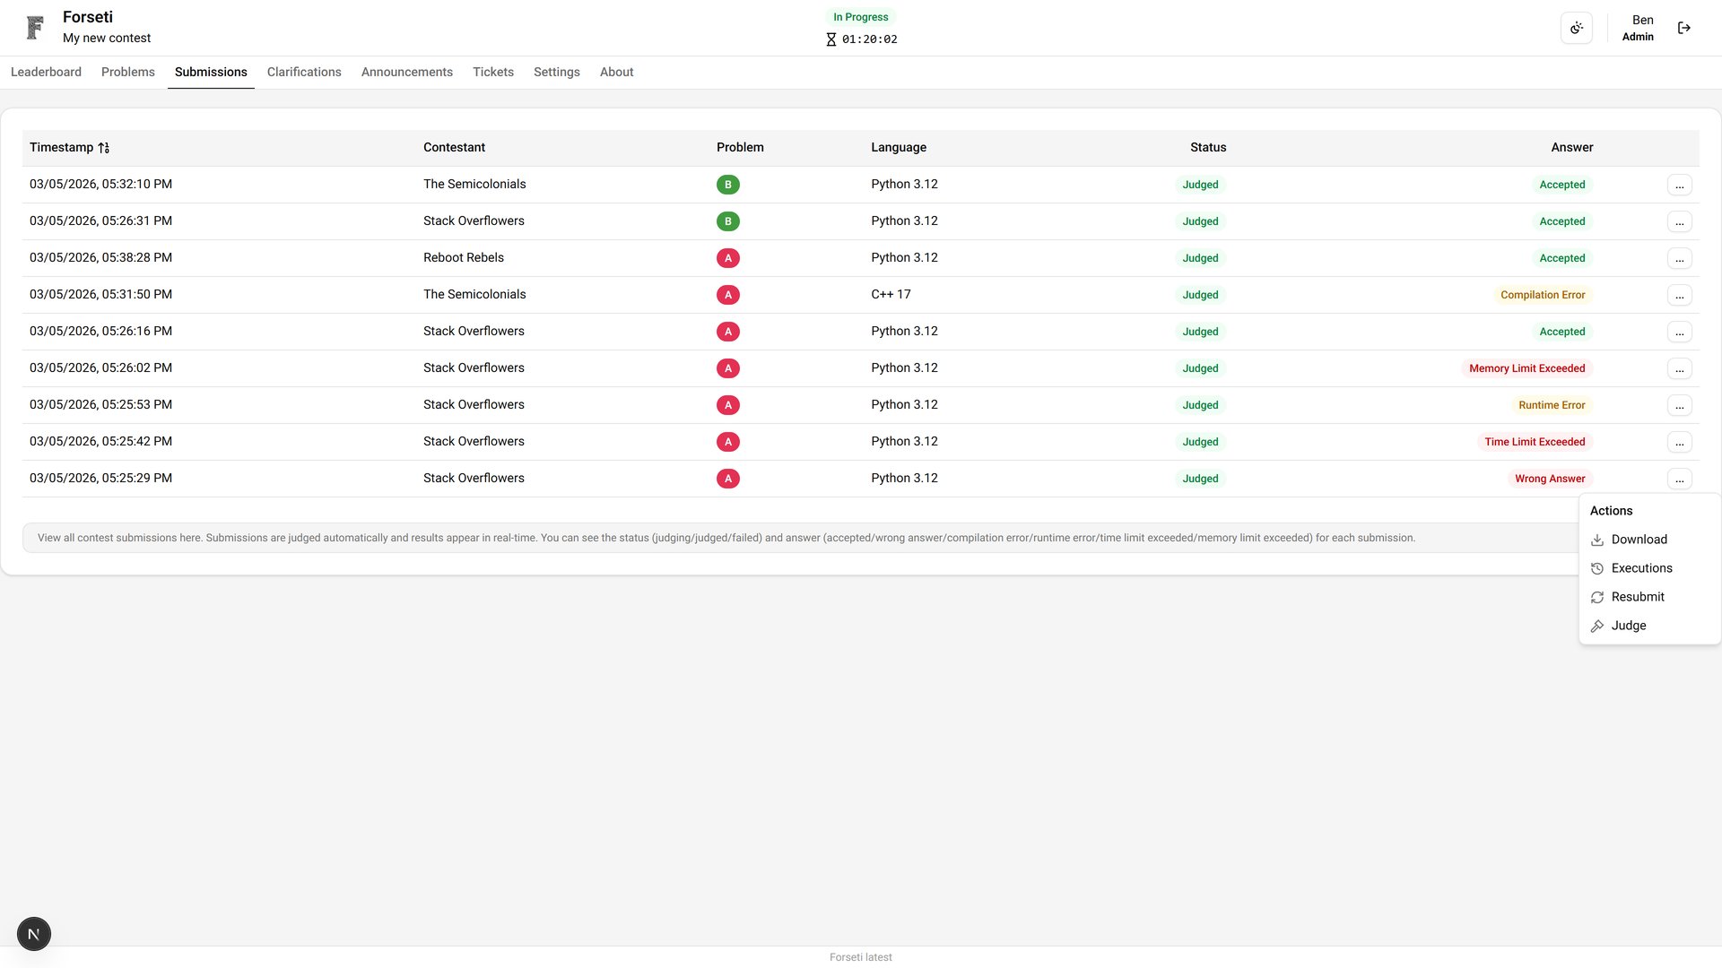The width and height of the screenshot is (1722, 968).
Task: Click the Accepted badge of the first submission
Action: point(1562,184)
